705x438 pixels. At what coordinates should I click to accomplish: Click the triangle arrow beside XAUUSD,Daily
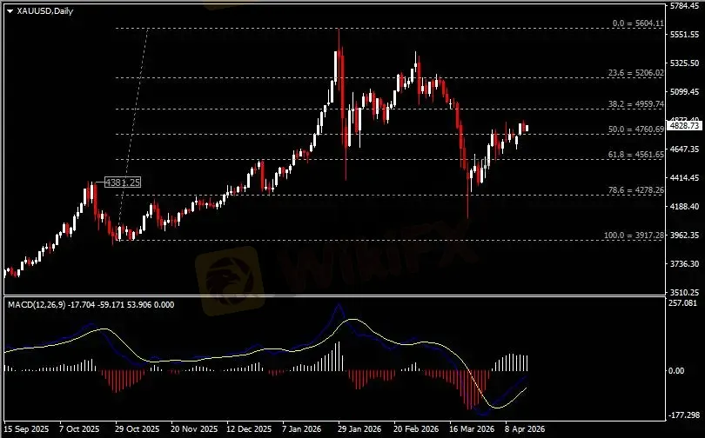coord(10,10)
